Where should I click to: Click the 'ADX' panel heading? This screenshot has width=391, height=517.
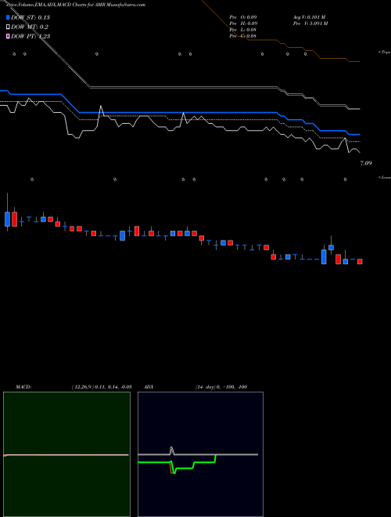tap(149, 387)
